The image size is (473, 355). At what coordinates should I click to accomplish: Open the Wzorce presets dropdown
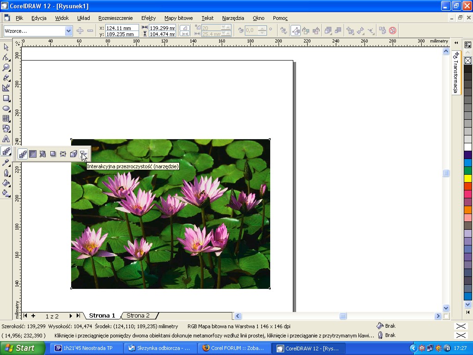coord(69,31)
